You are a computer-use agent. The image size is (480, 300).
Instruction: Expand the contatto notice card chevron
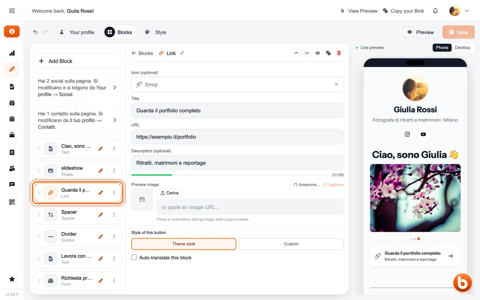[x=115, y=120]
